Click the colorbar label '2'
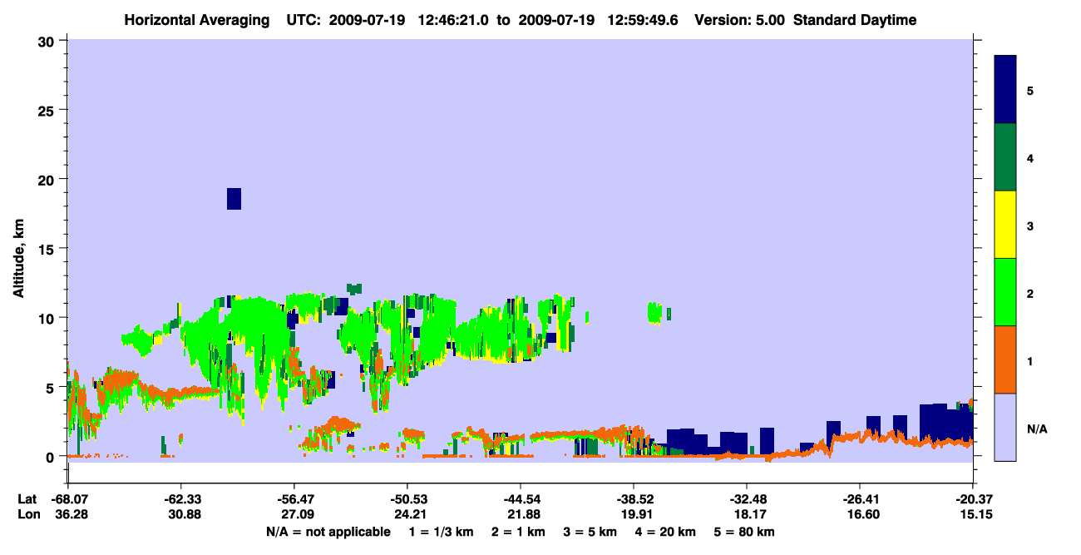The height and width of the screenshot is (555, 1081). (x=1030, y=293)
